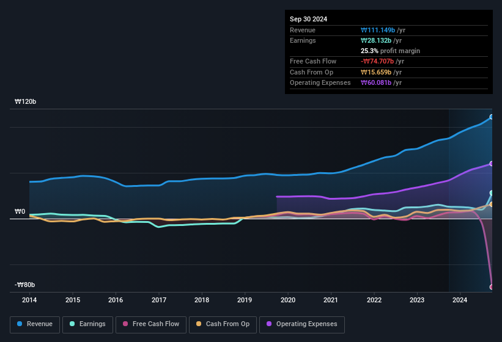Screen dimensions: 502x342
Task: Click the 2014 x-axis label
Action: pyautogui.click(x=29, y=300)
